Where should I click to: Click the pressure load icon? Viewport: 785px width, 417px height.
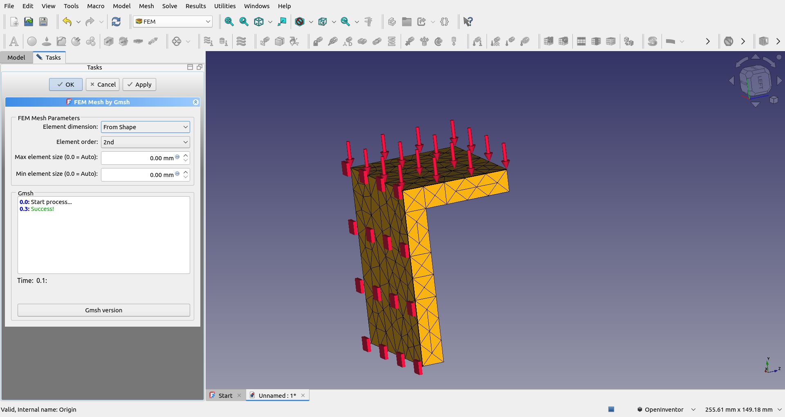coord(424,41)
